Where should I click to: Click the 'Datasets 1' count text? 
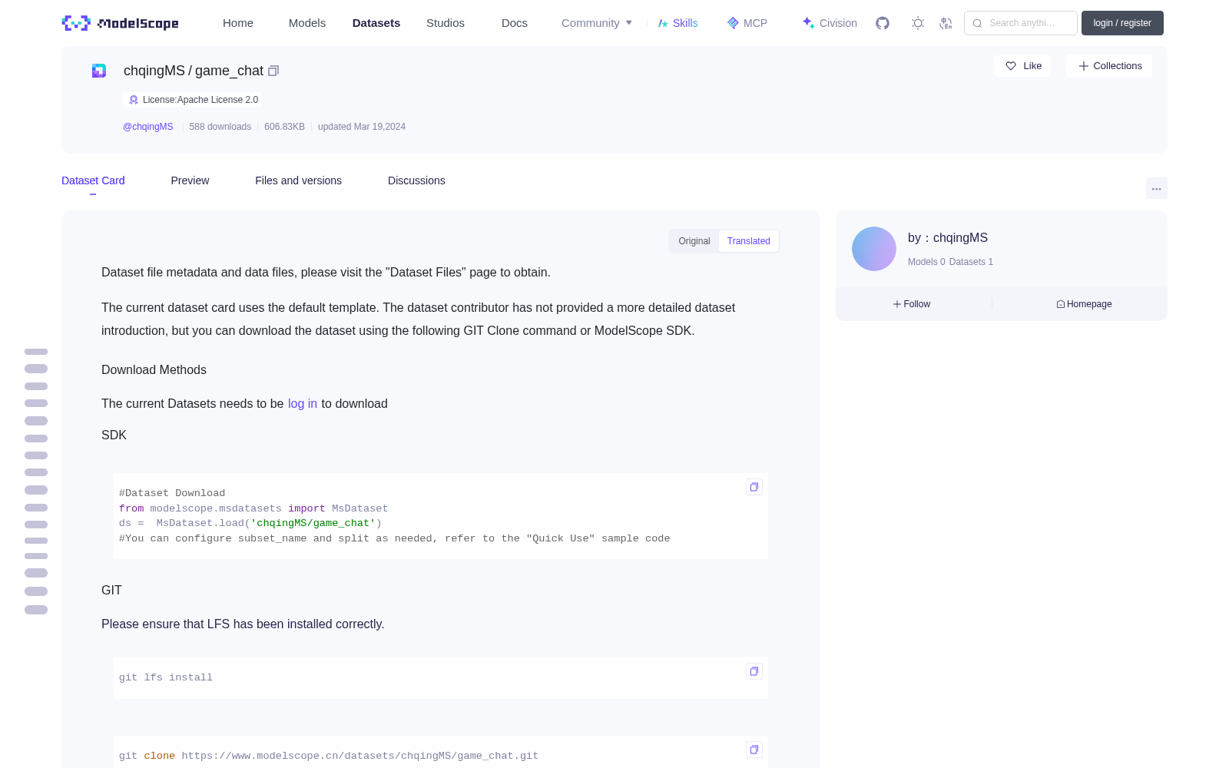pos(971,262)
